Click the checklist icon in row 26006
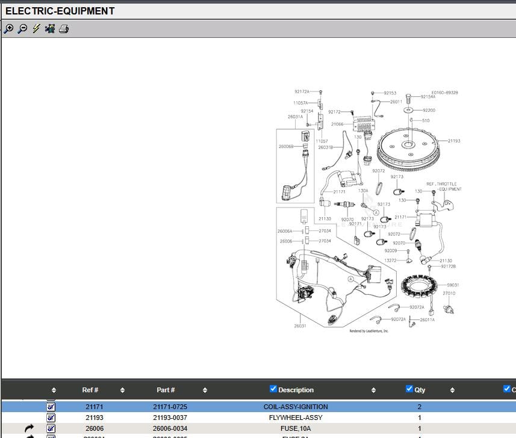 tap(51, 428)
